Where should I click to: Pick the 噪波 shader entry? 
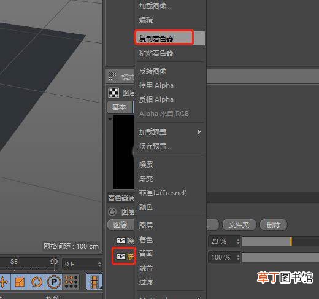coord(146,165)
